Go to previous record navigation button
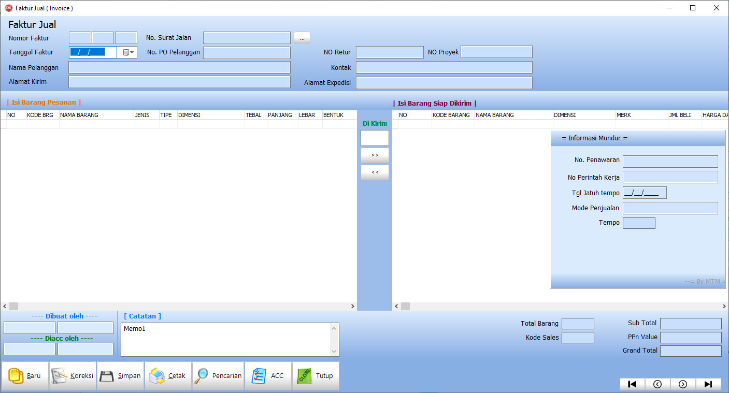Image resolution: width=729 pixels, height=393 pixels. [657, 384]
